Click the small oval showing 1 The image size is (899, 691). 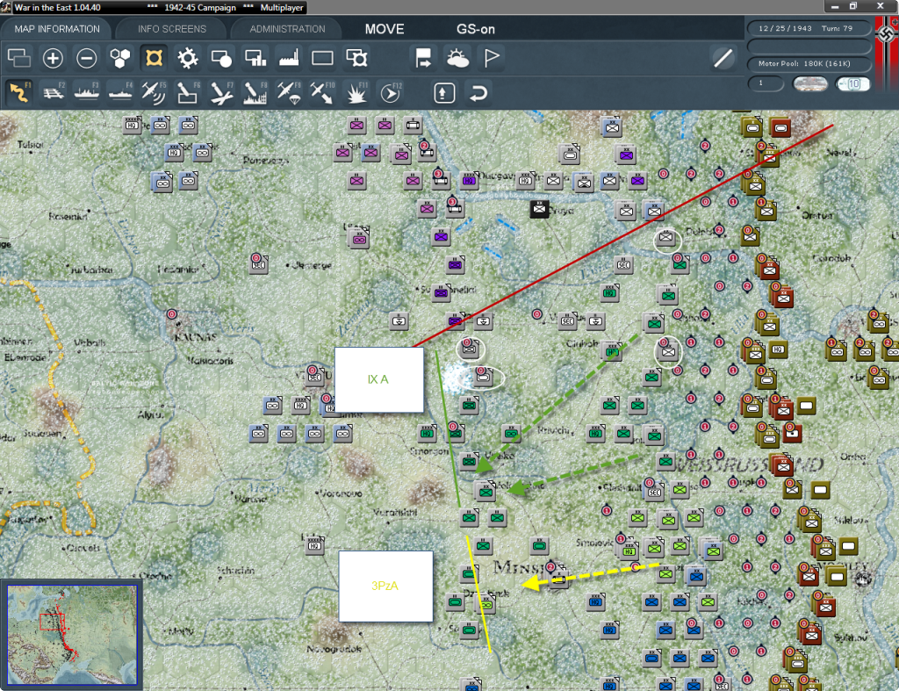click(x=766, y=83)
